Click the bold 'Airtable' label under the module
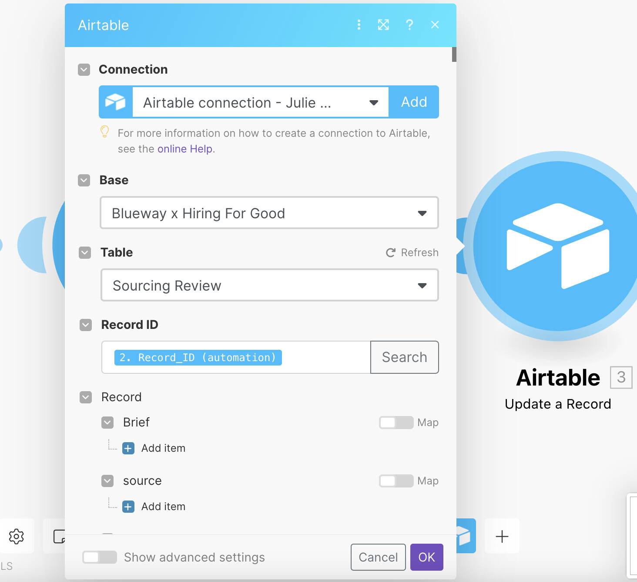 (x=558, y=378)
